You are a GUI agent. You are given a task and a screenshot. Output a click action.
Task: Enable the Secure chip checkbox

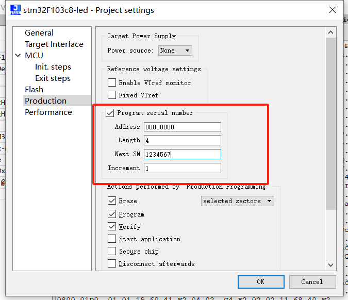(112, 251)
